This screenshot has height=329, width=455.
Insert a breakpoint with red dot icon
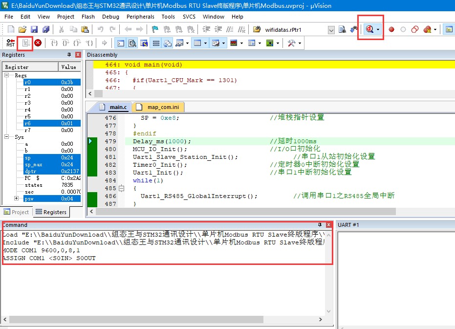391,29
